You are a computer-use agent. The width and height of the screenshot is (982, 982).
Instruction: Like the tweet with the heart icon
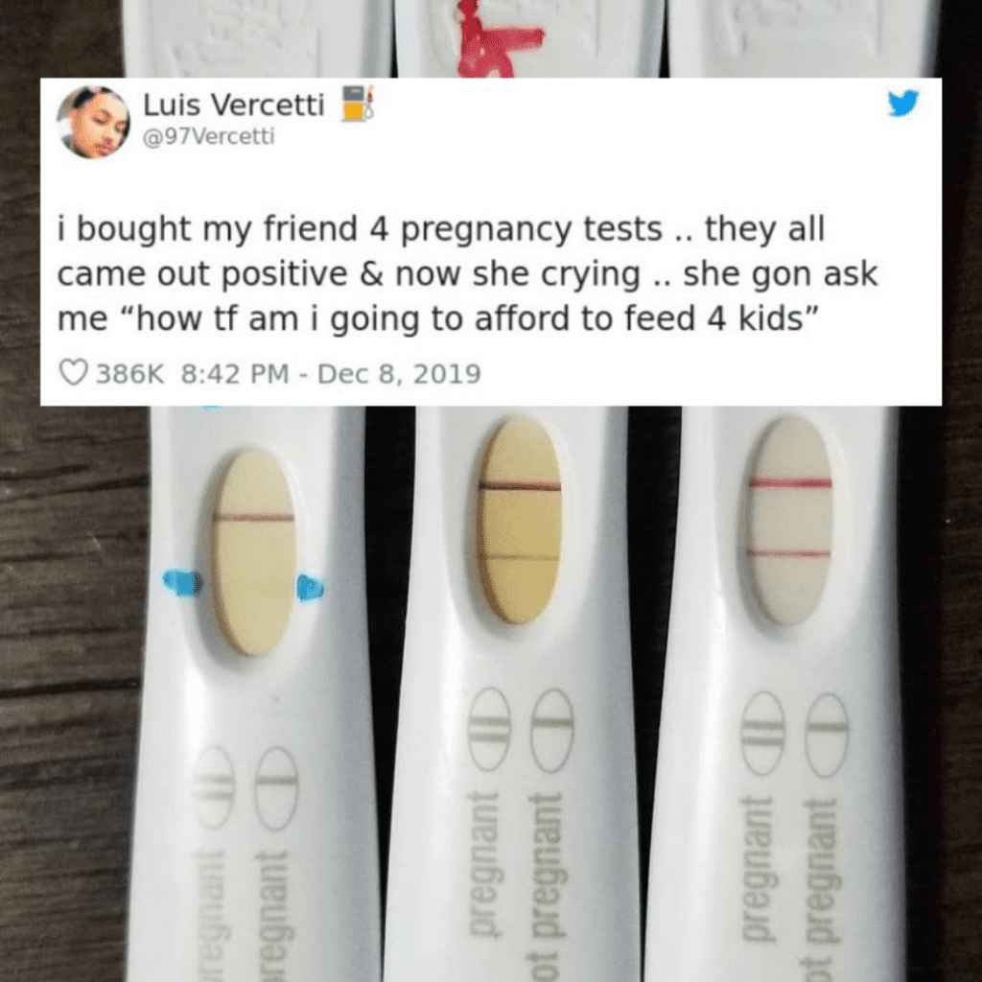tap(73, 373)
